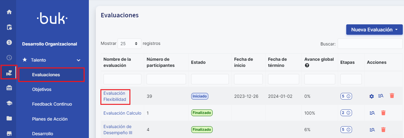
Task: Click Avance global help question icon
Action: point(307,65)
